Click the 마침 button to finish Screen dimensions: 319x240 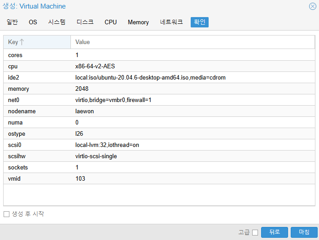pos(304,232)
